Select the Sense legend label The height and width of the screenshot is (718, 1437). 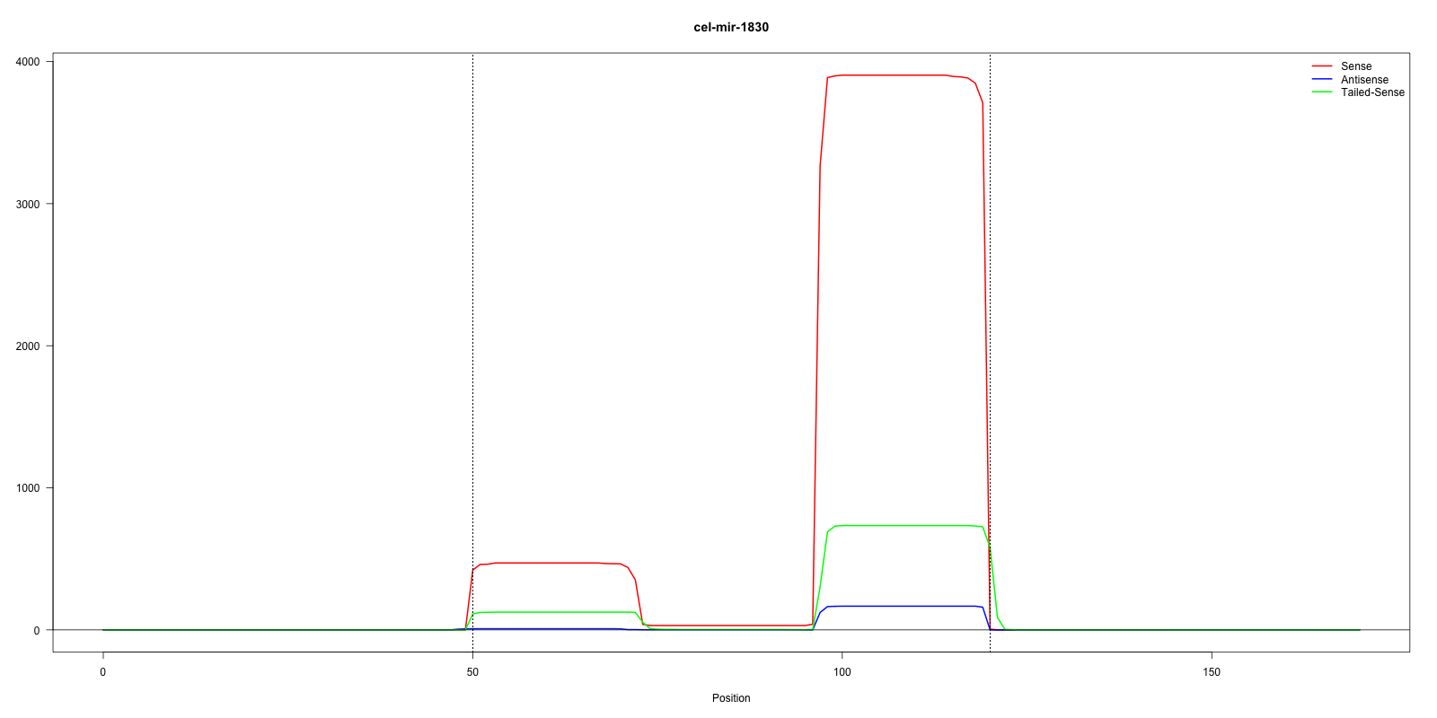coord(1355,66)
